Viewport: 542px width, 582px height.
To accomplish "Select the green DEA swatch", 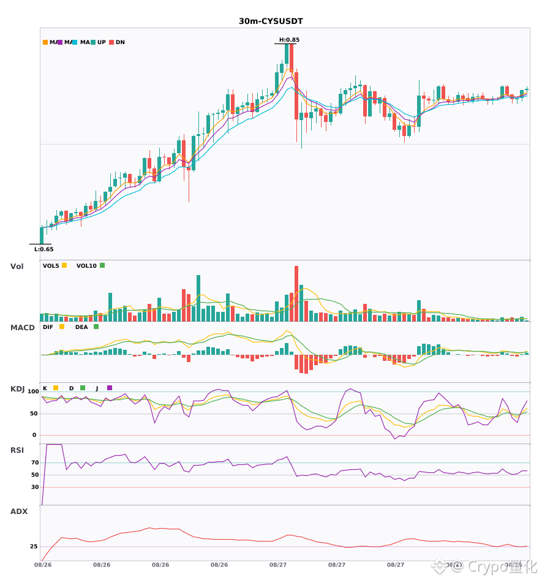I will (96, 327).
